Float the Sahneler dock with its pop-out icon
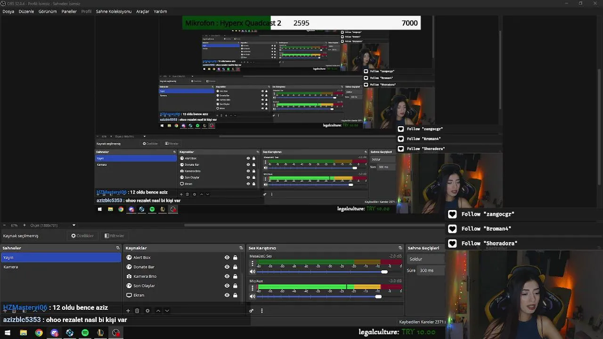This screenshot has height=339, width=603. (x=118, y=248)
